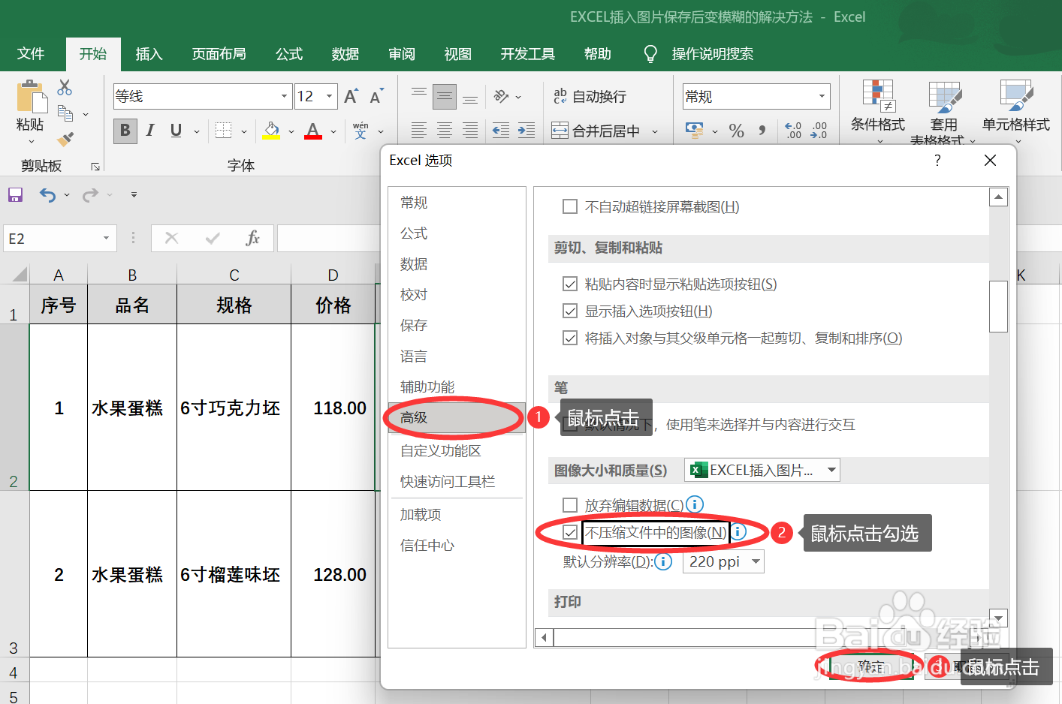
Task: Open the number format 常规 dropdown
Action: [x=822, y=96]
